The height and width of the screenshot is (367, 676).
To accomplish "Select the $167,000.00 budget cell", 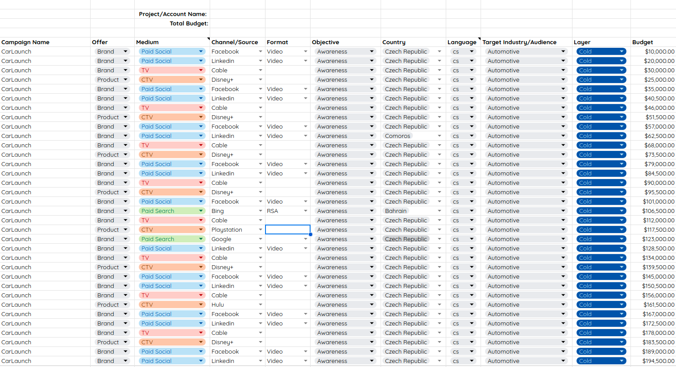I will [x=653, y=314].
